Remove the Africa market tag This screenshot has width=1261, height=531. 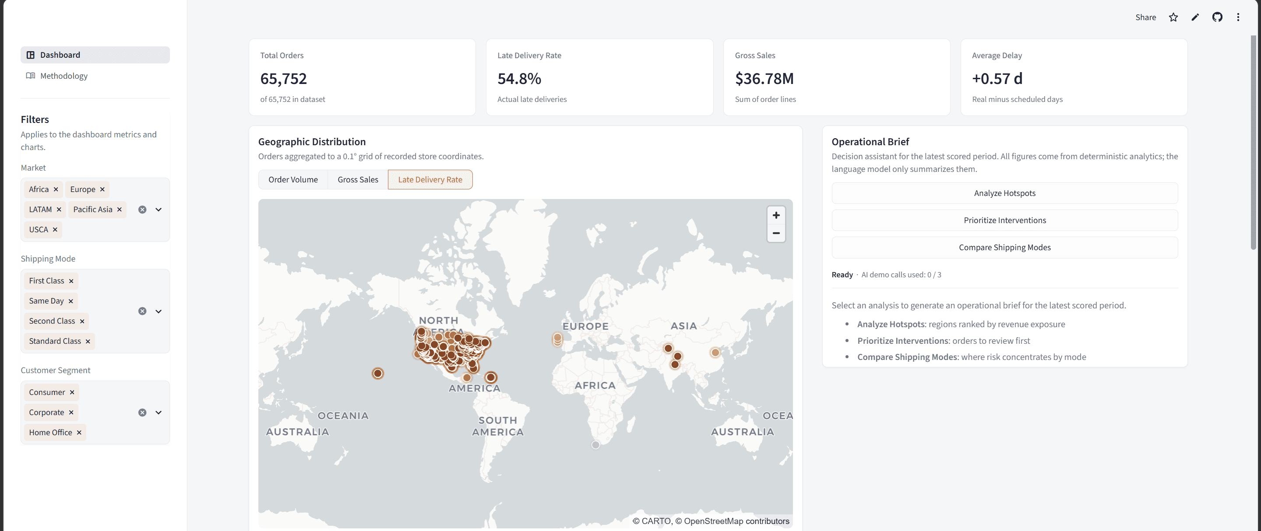pos(56,189)
